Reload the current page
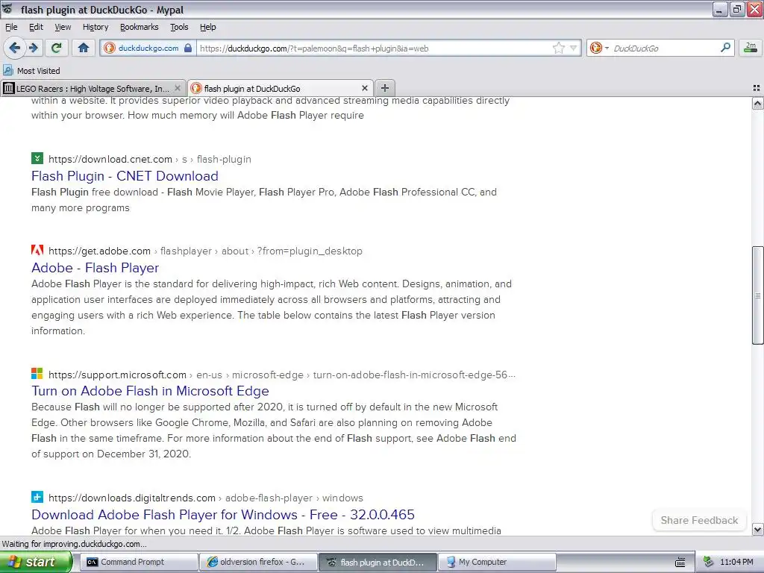 57,48
